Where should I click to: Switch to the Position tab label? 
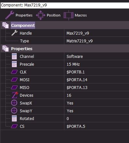[54, 15]
